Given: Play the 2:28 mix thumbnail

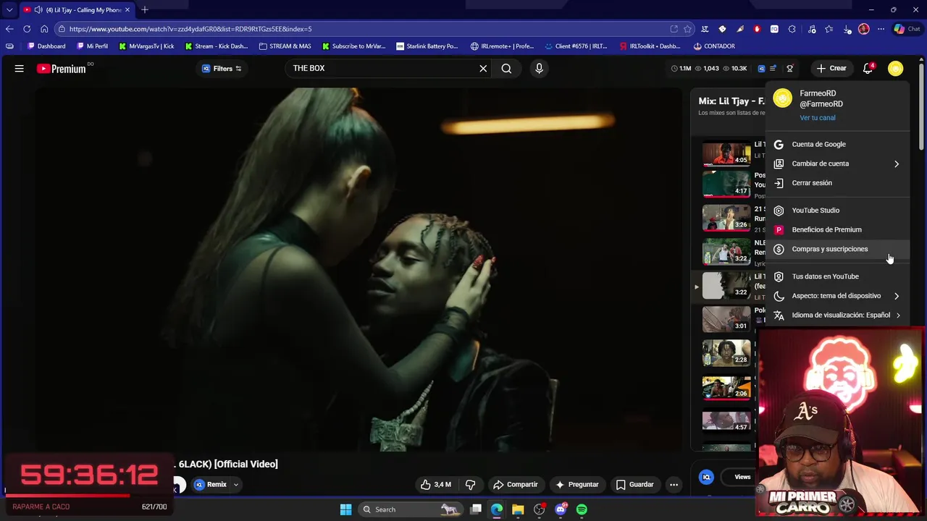Looking at the screenshot, I should [x=726, y=353].
